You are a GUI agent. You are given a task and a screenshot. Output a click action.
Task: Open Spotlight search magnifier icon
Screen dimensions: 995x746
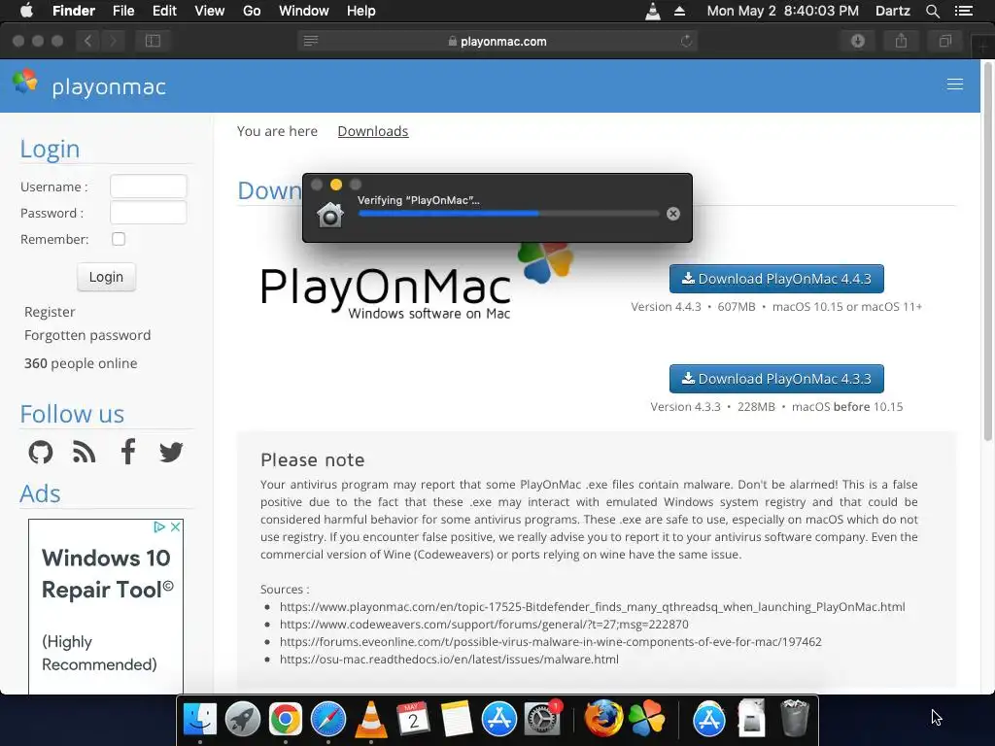coord(932,11)
